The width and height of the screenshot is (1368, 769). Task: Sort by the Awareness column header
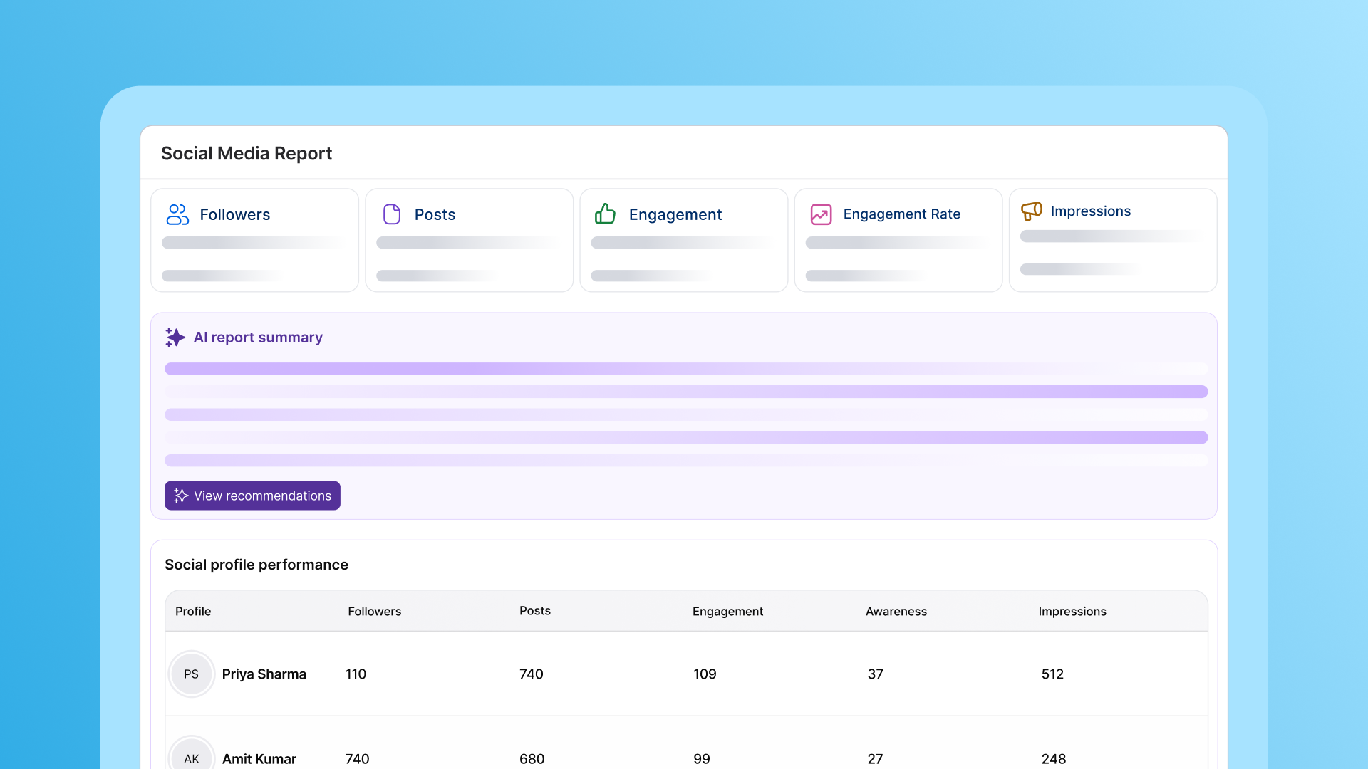click(x=896, y=612)
